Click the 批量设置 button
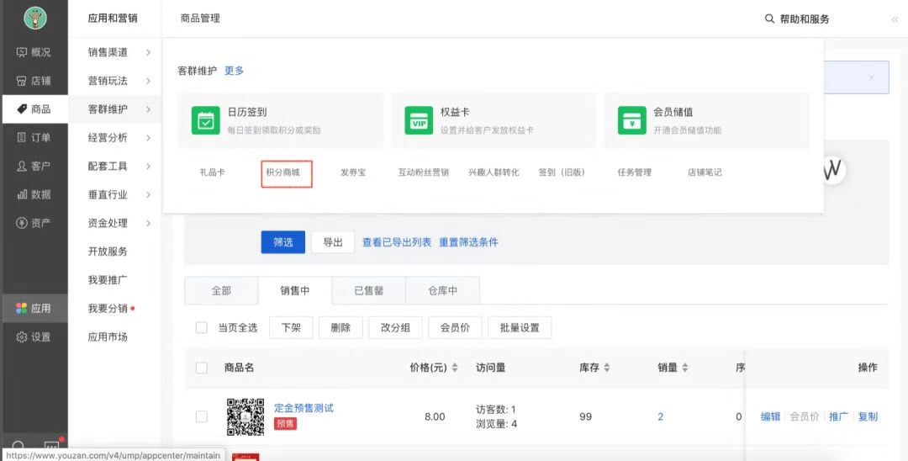908x461 pixels. tap(520, 328)
